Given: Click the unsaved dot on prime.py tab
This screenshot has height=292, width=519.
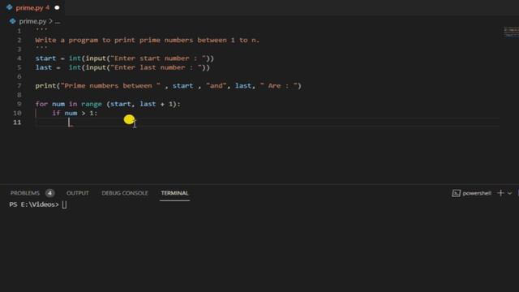Looking at the screenshot, I should (x=57, y=7).
